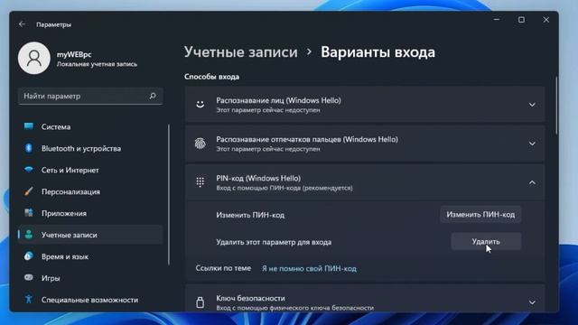Click the brush icon for Персонализация
This screenshot has width=578, height=325.
(29, 191)
